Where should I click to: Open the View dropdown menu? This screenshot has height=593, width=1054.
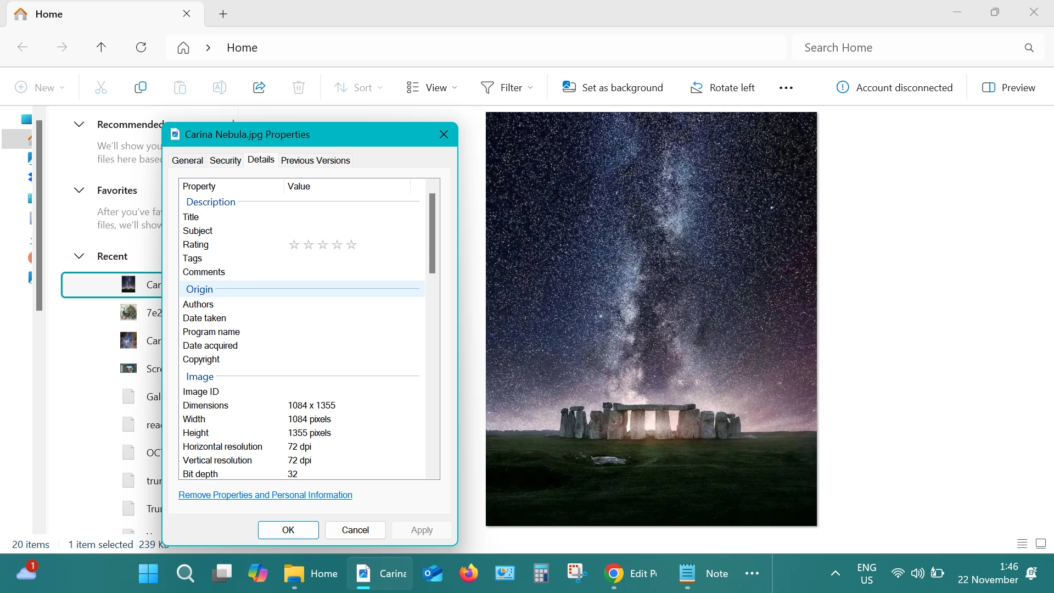(432, 87)
